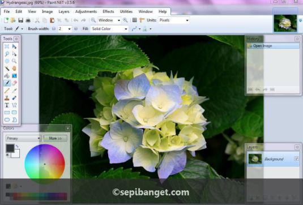This screenshot has width=303, height=205.
Task: Click the New image toolbar icon
Action: [6, 20]
